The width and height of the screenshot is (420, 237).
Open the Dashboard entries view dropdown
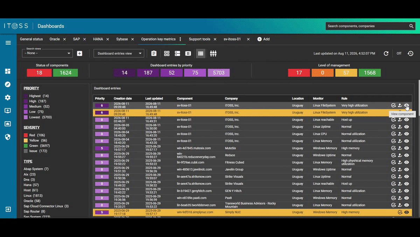pos(119,53)
